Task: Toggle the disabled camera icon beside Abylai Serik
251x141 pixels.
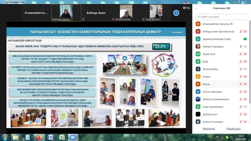Action: coord(245,54)
